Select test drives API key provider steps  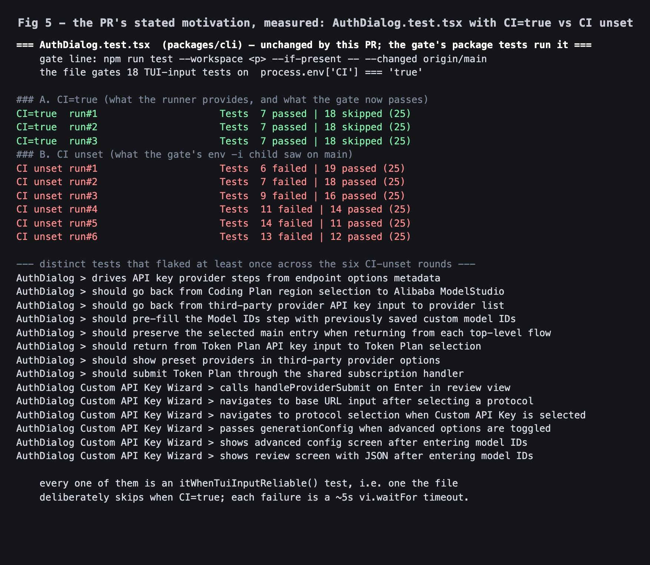coord(228,278)
